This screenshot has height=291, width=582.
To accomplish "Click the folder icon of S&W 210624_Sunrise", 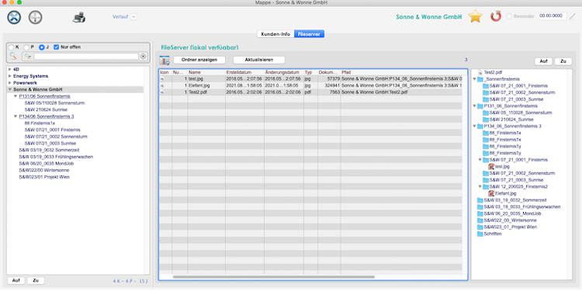I will [x=486, y=120].
